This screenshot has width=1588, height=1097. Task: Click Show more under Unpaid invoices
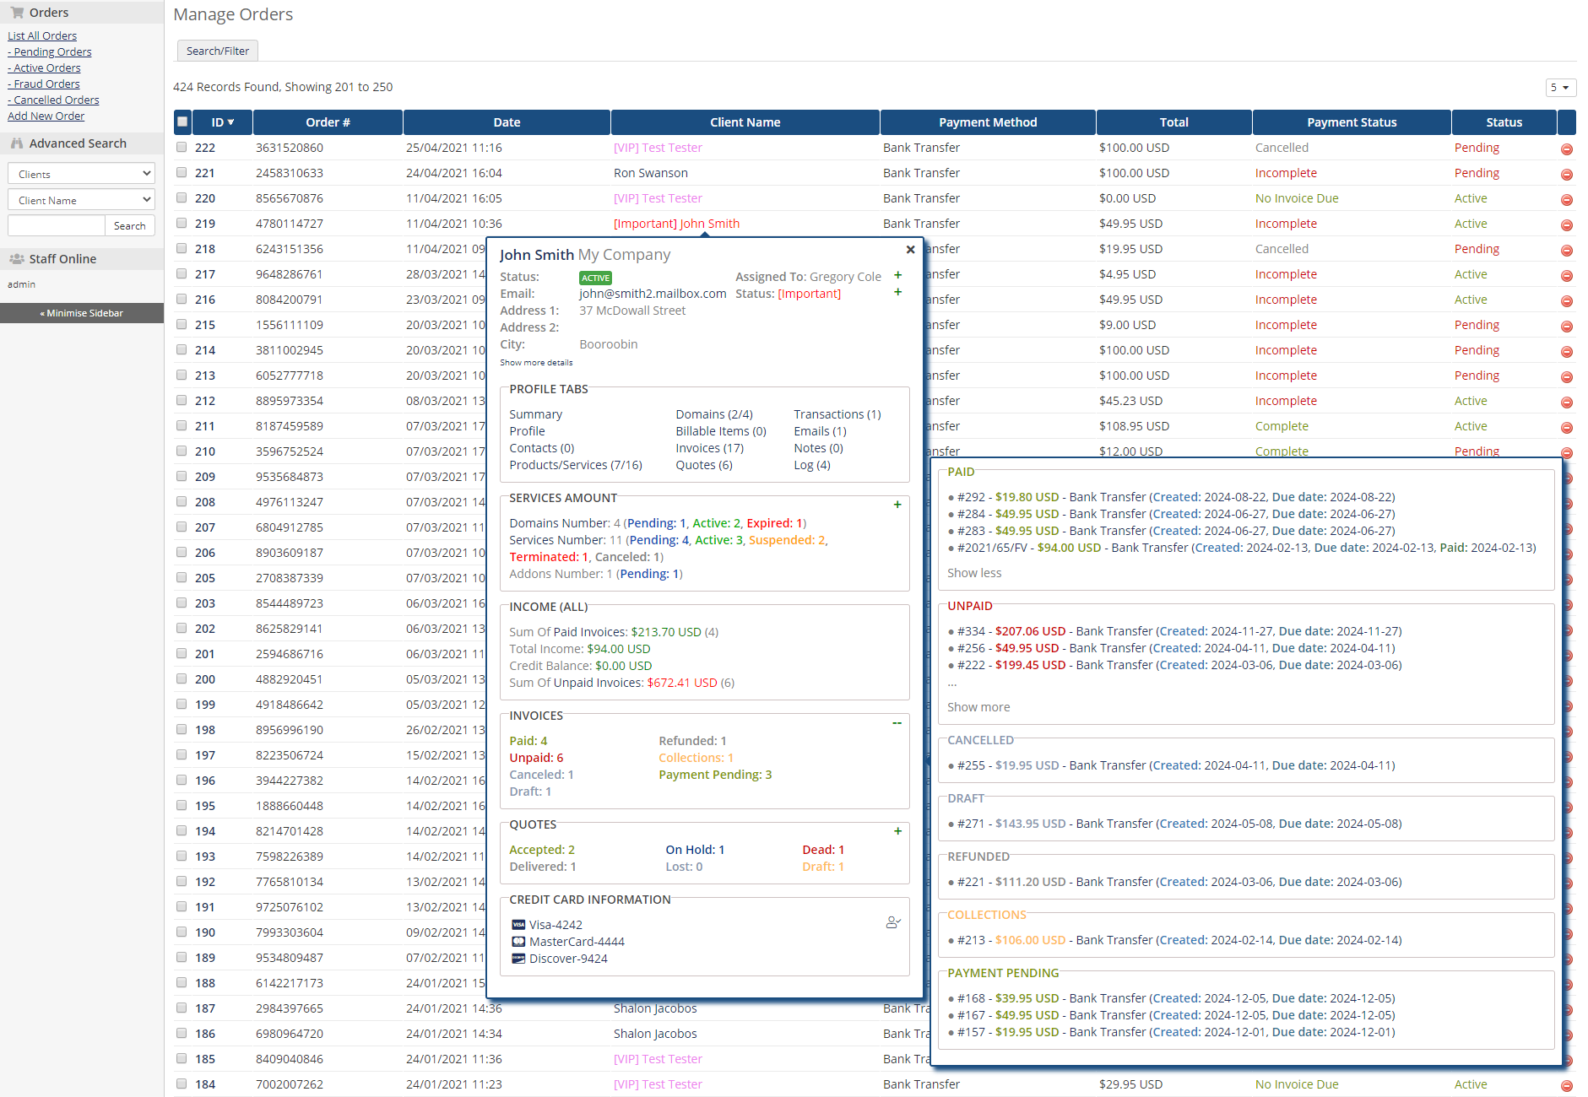(x=978, y=707)
